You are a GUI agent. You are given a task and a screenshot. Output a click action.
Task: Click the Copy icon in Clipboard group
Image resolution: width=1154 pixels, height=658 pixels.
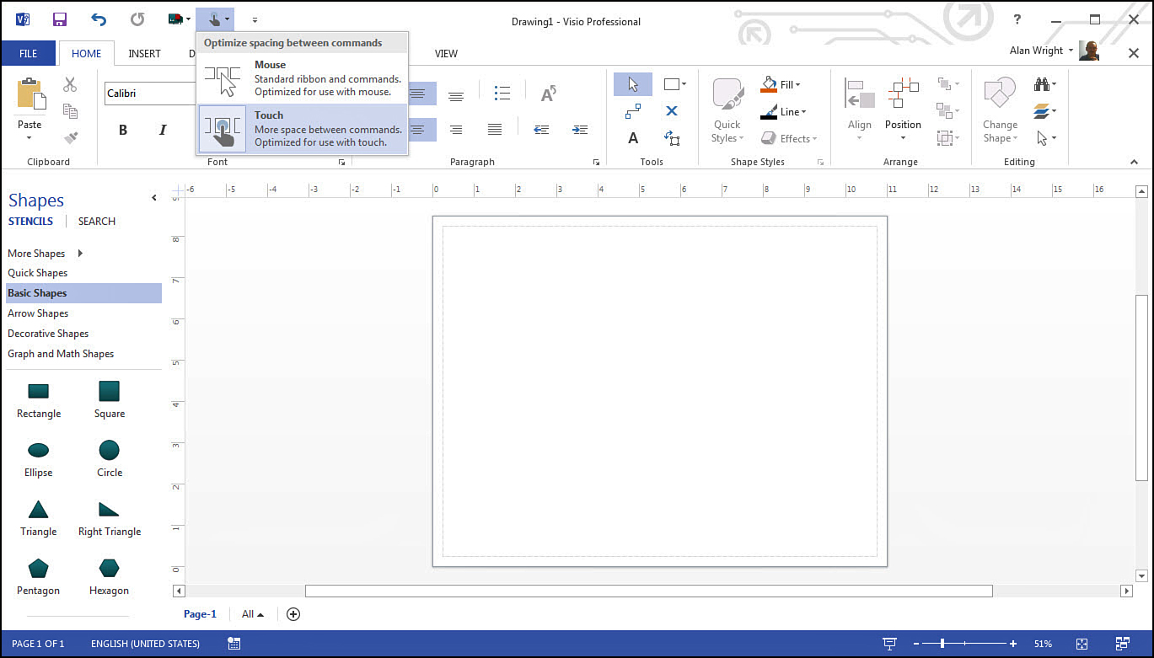point(70,111)
